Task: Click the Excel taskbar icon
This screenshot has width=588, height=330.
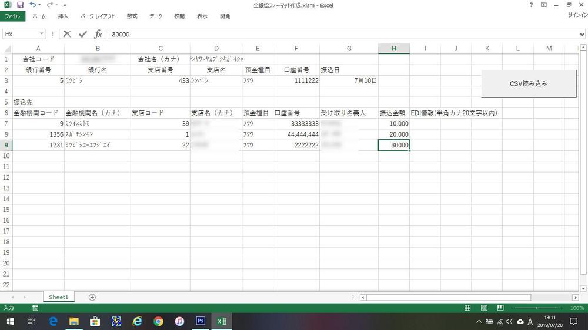Action: click(x=222, y=321)
